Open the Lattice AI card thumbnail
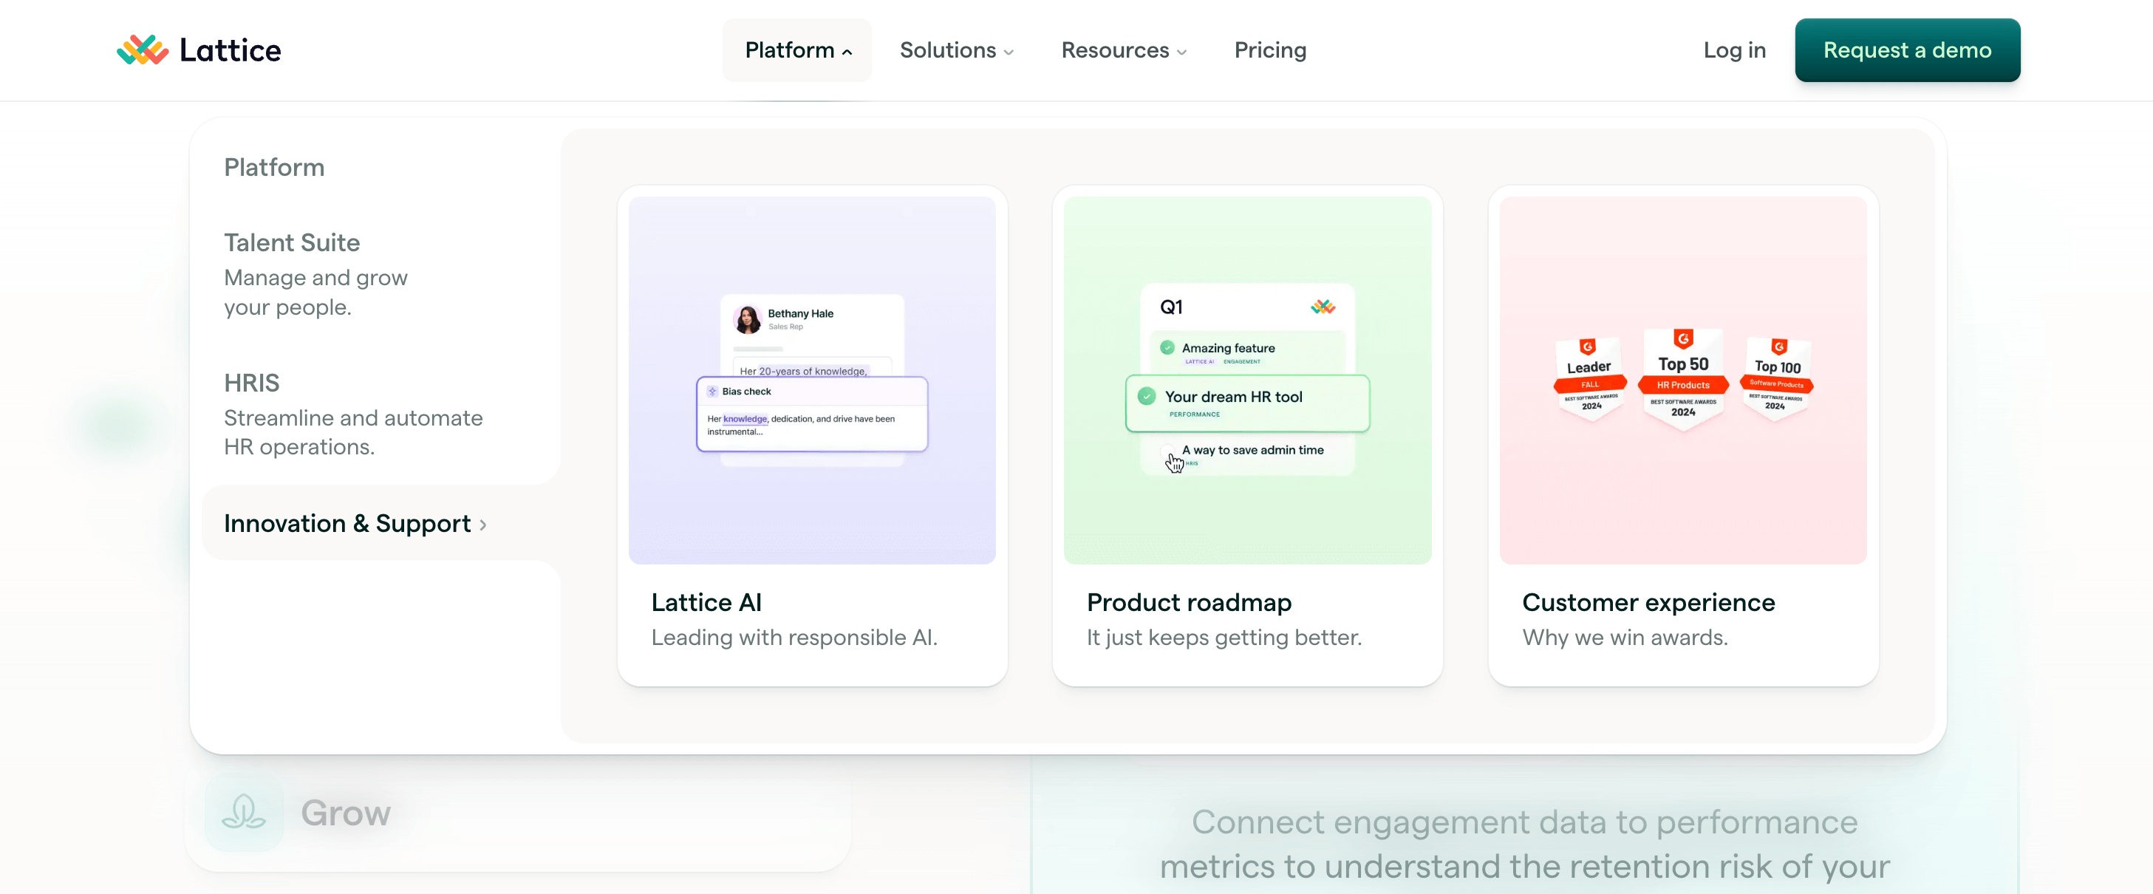 [x=811, y=379]
